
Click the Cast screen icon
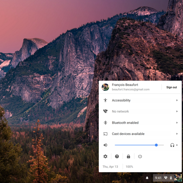(105, 134)
